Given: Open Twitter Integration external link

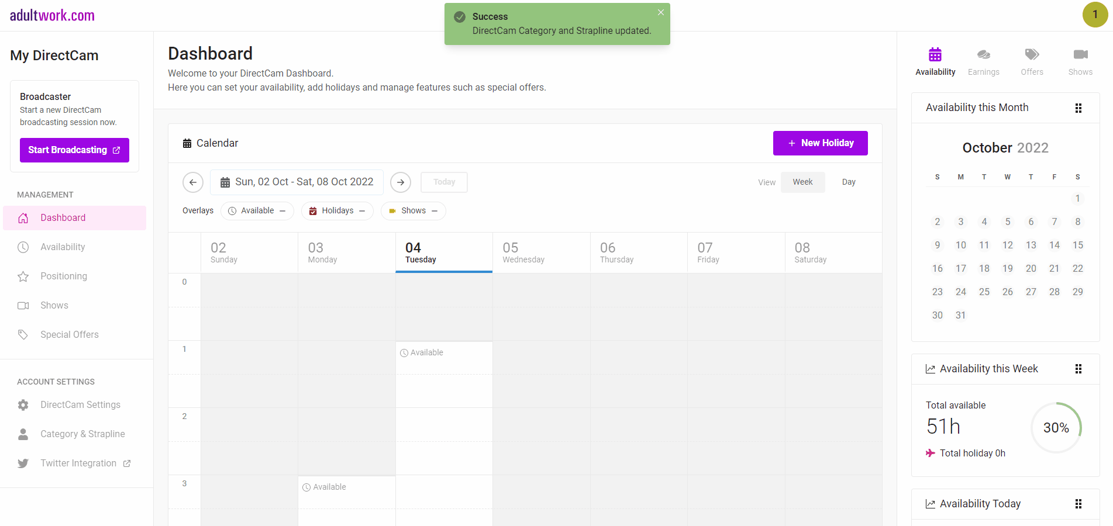Looking at the screenshot, I should tap(78, 463).
